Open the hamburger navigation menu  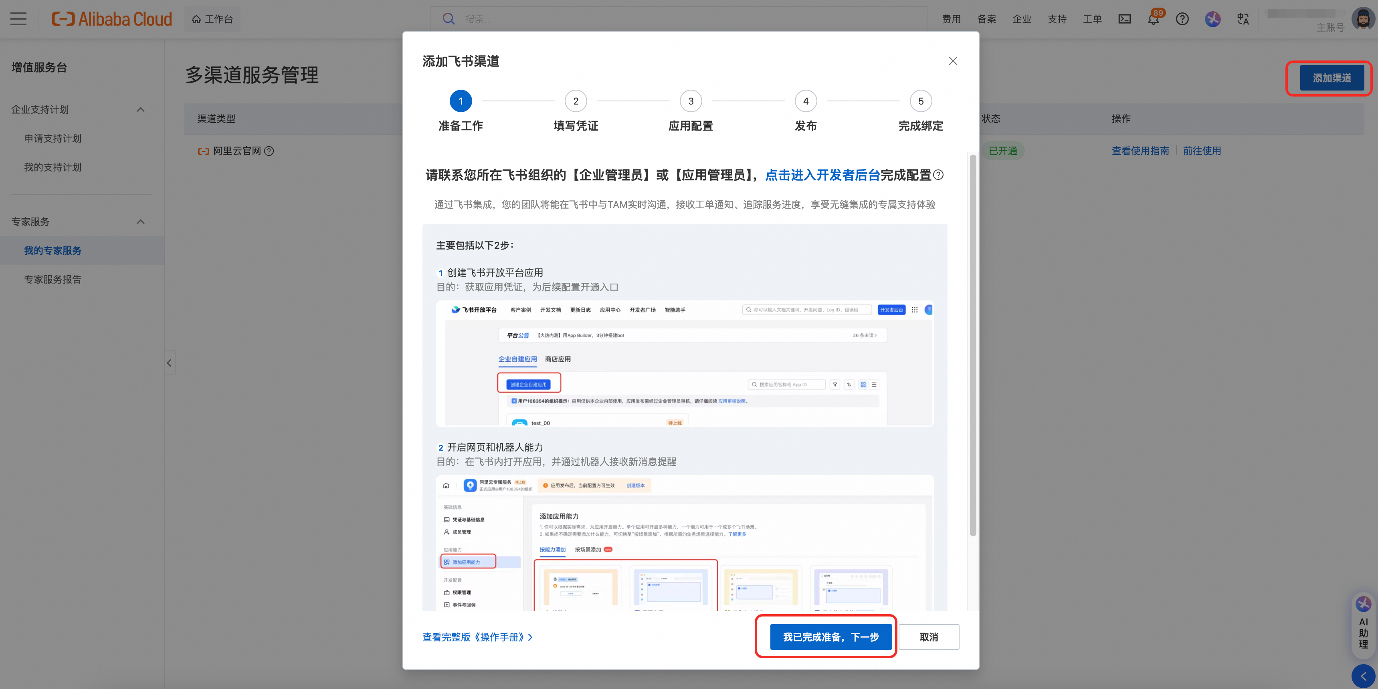(18, 19)
